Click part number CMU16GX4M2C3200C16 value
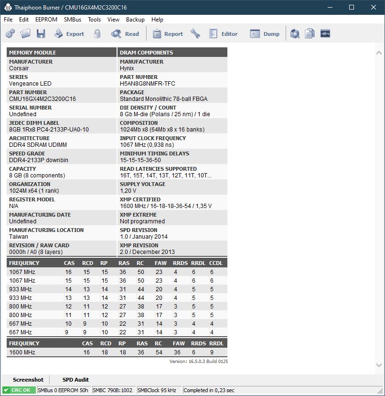The height and width of the screenshot is (396, 385). coord(43,99)
